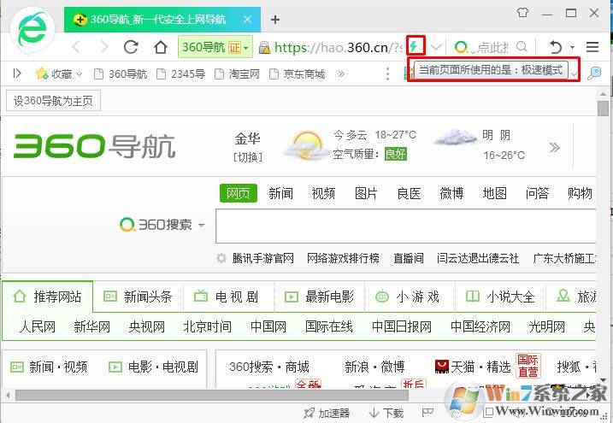Open 中国日报网 link
The image size is (613, 423).
(x=402, y=326)
